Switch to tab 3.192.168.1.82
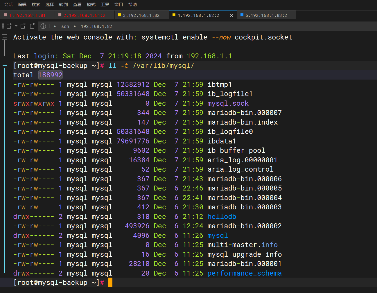This screenshot has width=377, height=293. (x=141, y=15)
